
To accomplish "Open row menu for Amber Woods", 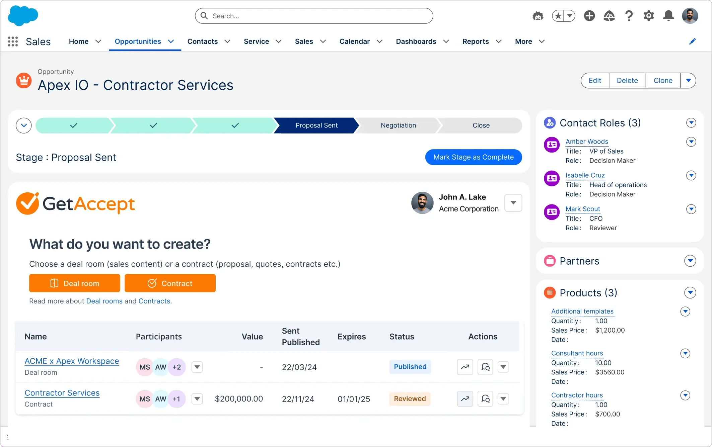I will pyautogui.click(x=691, y=142).
